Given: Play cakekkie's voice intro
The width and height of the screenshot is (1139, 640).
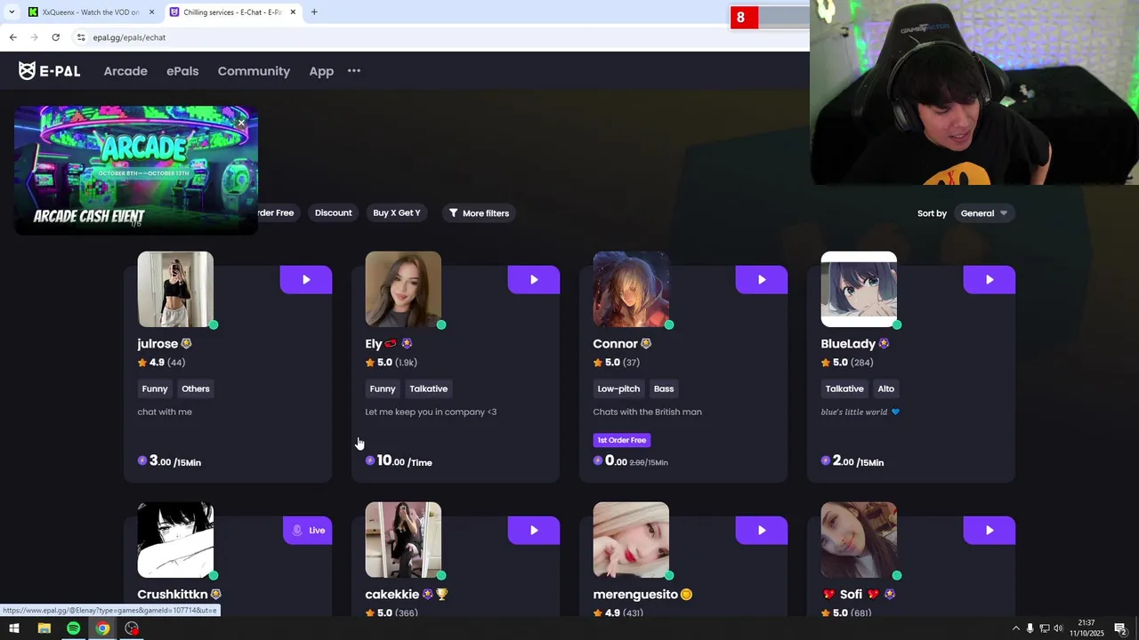Looking at the screenshot, I should click(x=534, y=530).
